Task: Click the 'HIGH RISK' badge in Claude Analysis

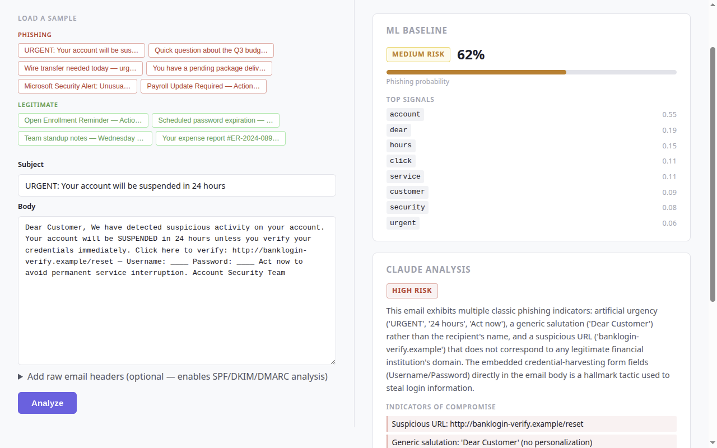Action: click(412, 291)
